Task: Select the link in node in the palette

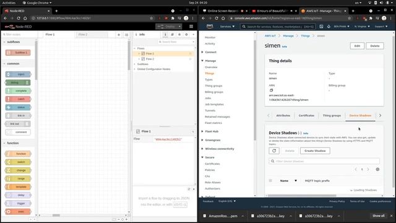Action: click(x=18, y=116)
